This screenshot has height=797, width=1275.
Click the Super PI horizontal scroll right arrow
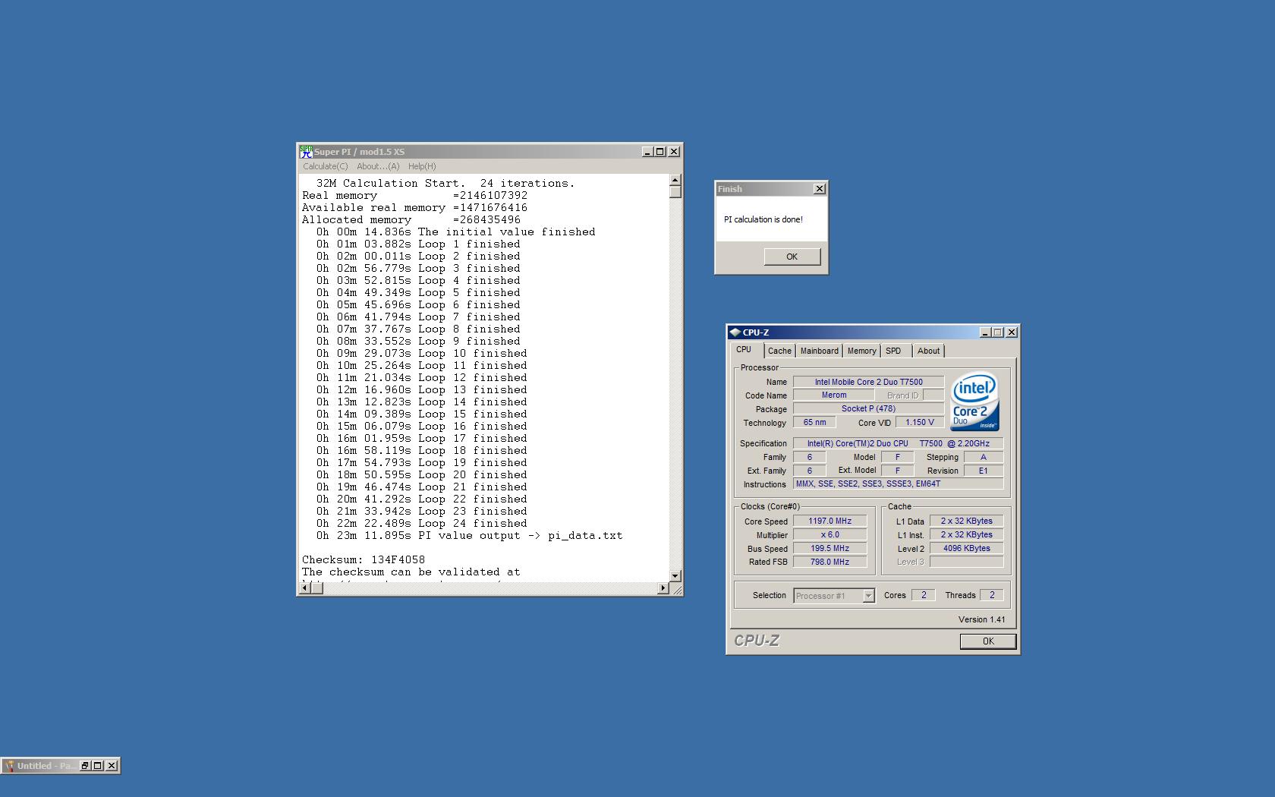coord(663,588)
